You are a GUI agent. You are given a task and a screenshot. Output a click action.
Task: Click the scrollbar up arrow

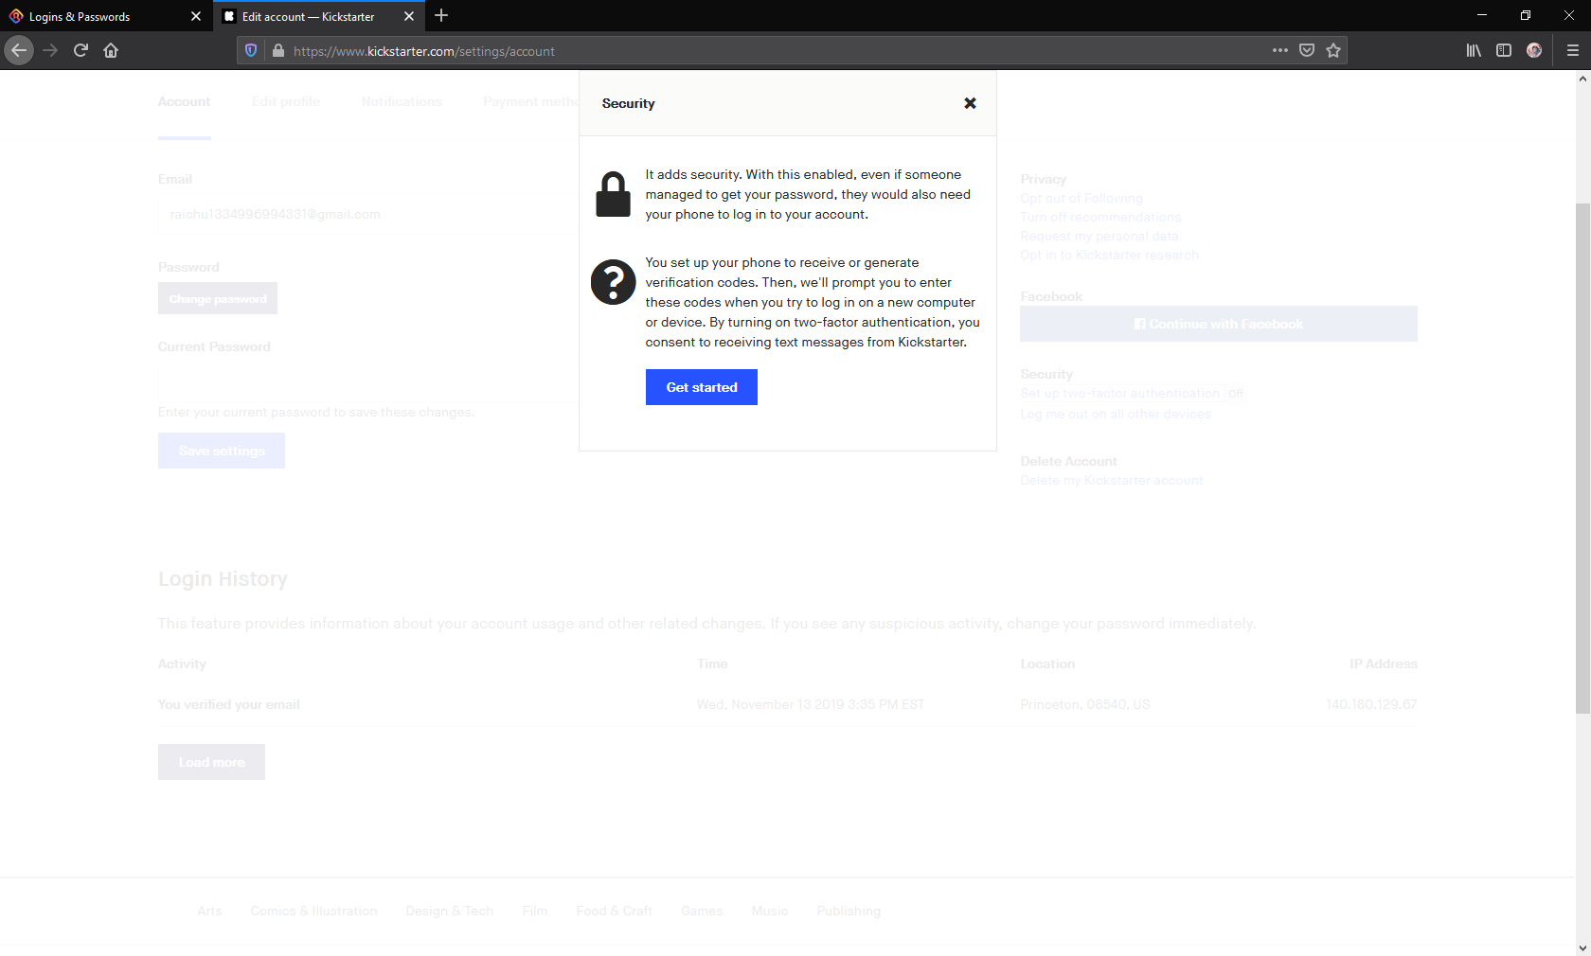[x=1582, y=79]
